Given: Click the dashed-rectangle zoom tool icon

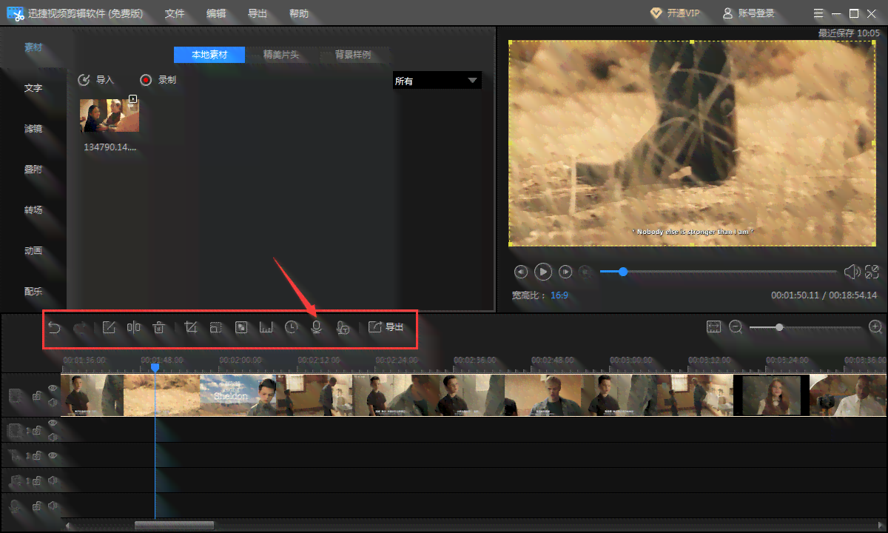Looking at the screenshot, I should click(x=216, y=327).
